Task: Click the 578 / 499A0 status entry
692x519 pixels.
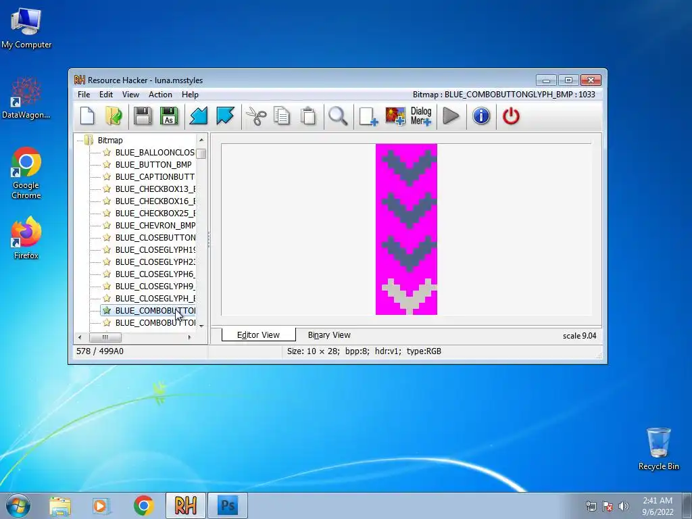Action: click(x=100, y=351)
